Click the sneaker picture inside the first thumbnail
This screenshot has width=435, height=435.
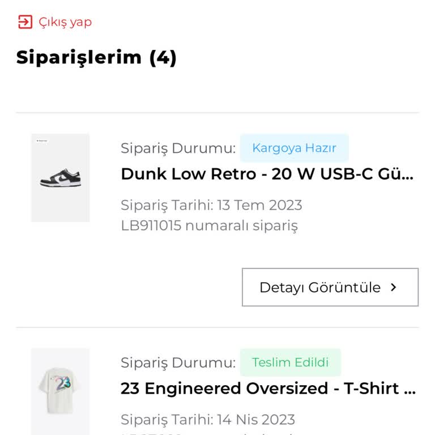(61, 178)
